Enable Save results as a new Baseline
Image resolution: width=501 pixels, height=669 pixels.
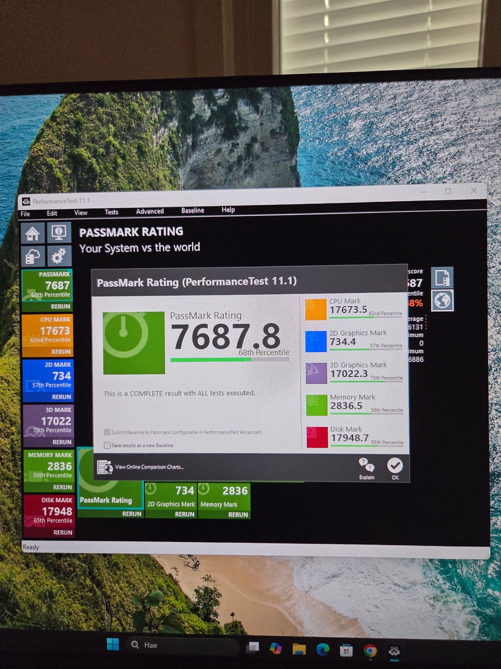coord(108,445)
